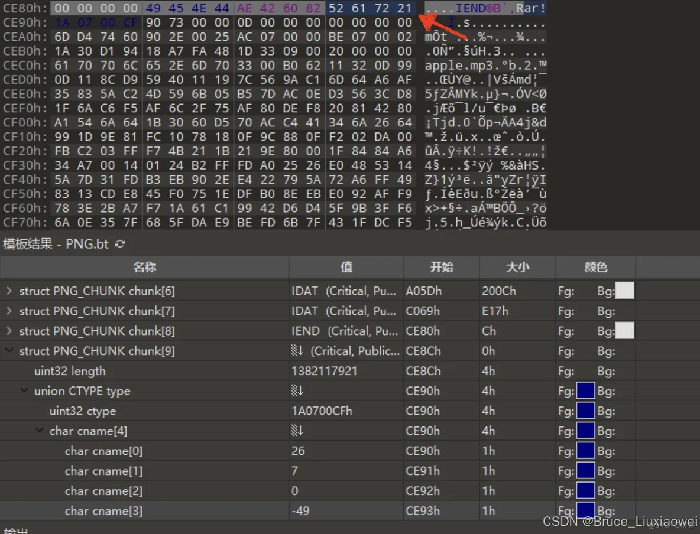
Task: Collapse the char cname[4] array
Action: click(x=38, y=431)
